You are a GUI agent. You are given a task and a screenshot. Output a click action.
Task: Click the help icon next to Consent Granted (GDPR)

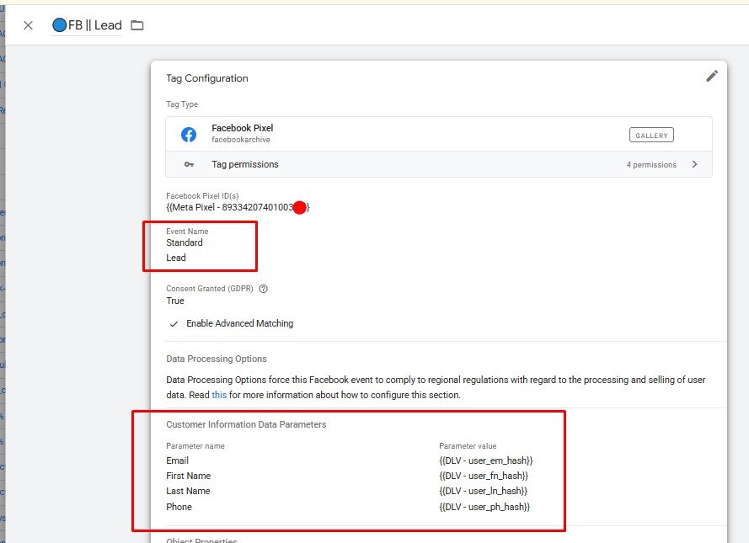click(x=263, y=289)
